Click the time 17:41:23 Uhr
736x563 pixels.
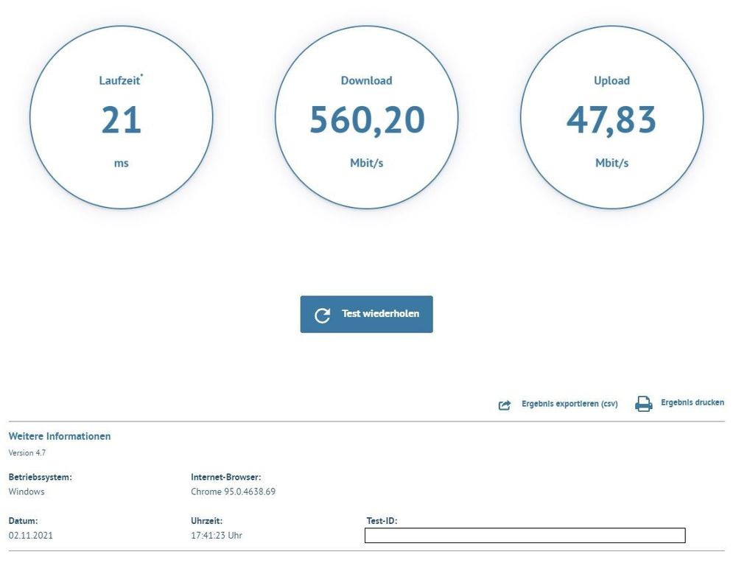click(x=217, y=535)
